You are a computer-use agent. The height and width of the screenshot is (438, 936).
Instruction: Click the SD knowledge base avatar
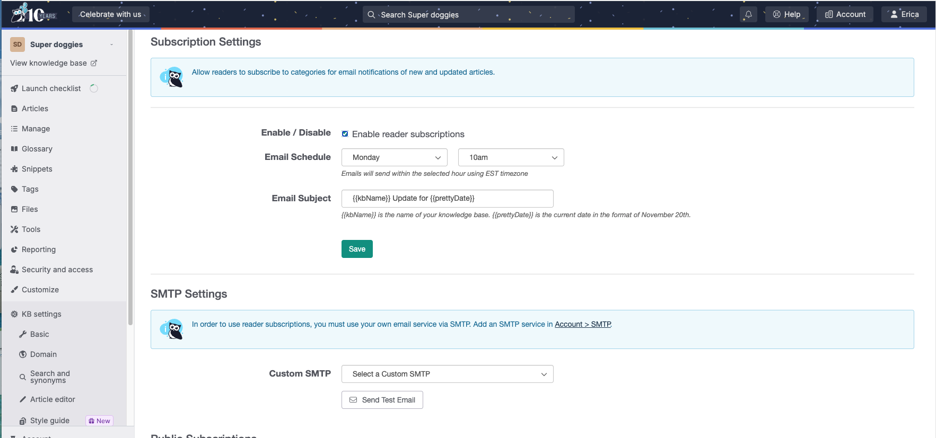[18, 44]
